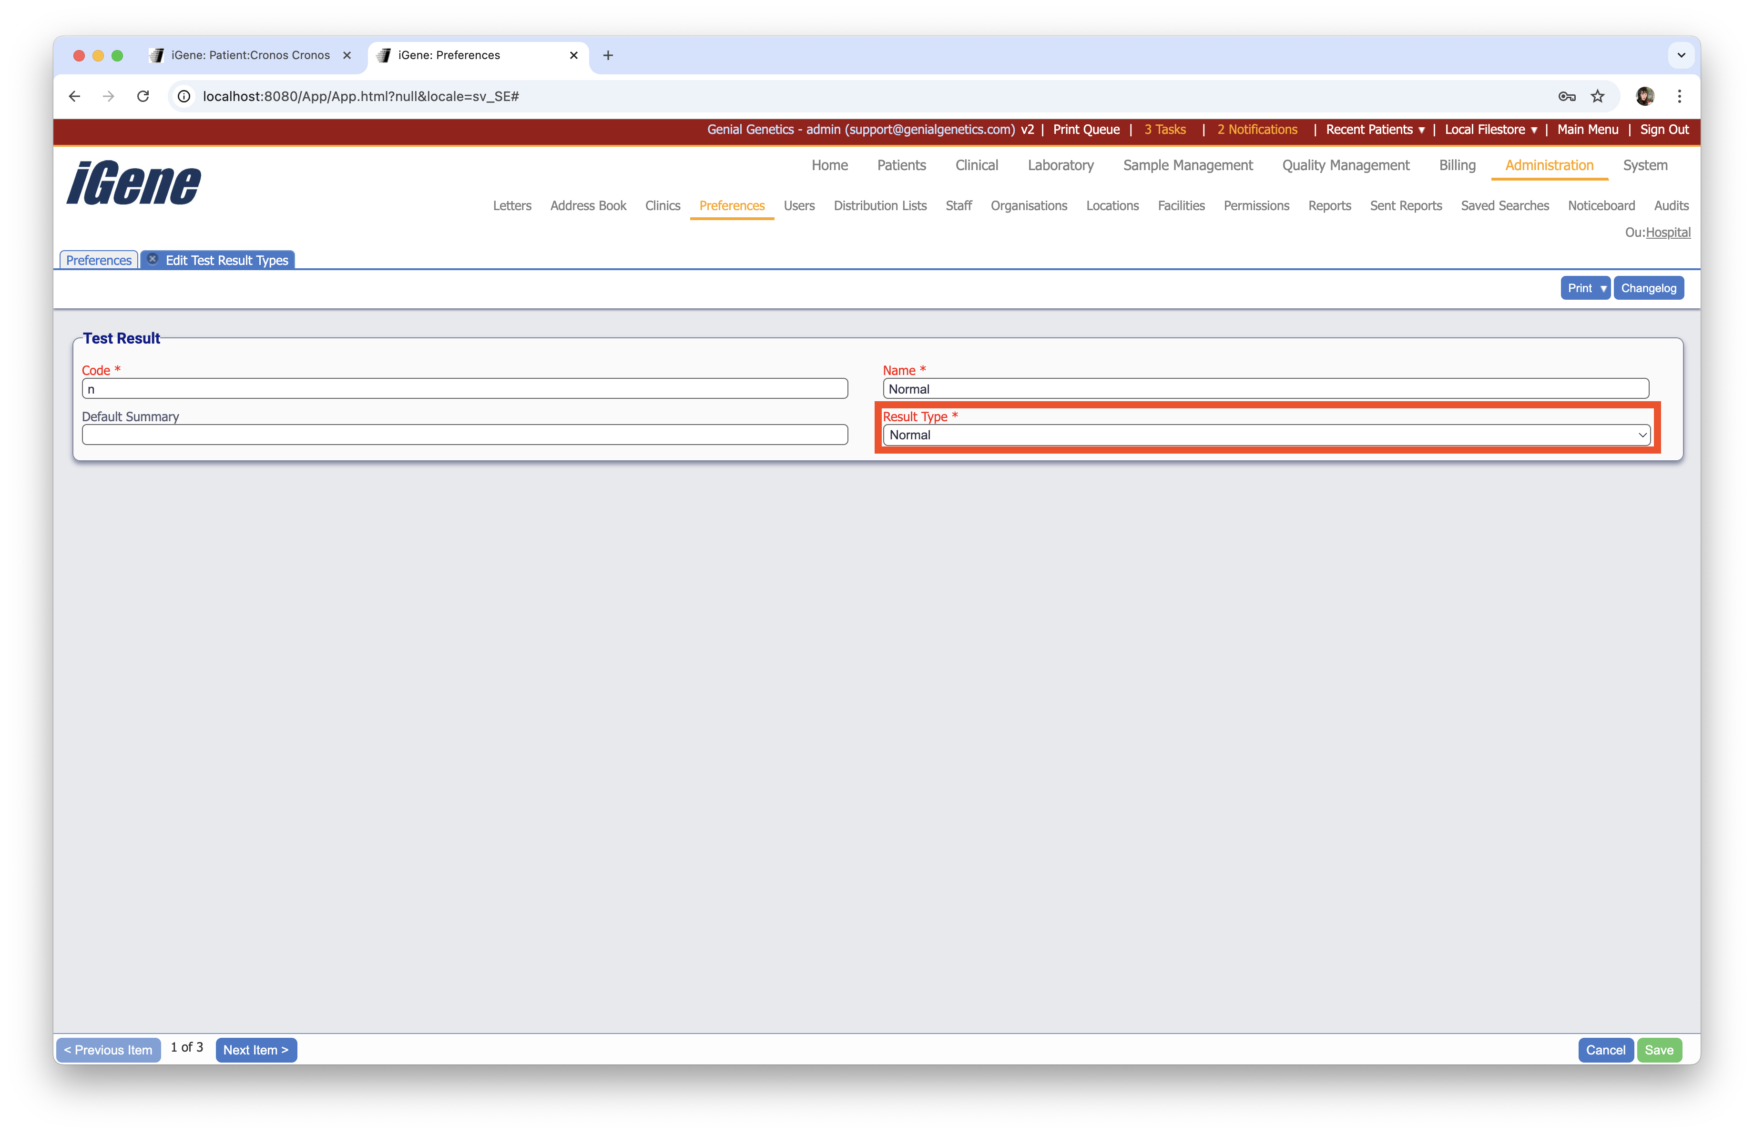
Task: Click the browser reload icon
Action: [x=143, y=96]
